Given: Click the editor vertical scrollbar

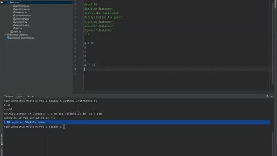Looking at the screenshot, I should [x=272, y=42].
